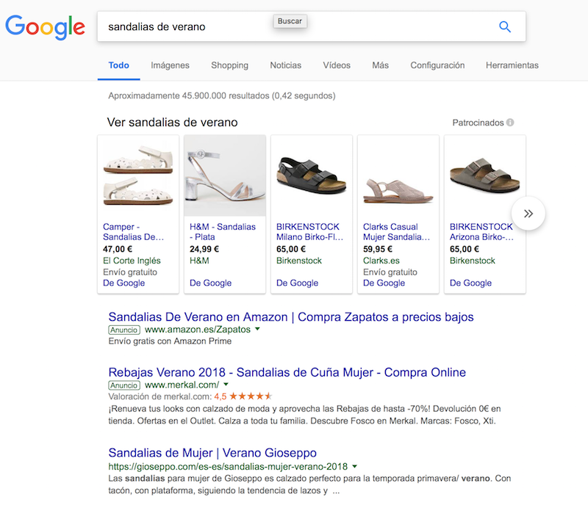
Task: Click the Anuncio badge for amazon.es
Action: click(124, 330)
